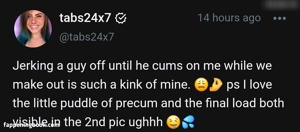300x132 pixels.
Task: Click the pinched fingers emoji
Action: click(216, 85)
